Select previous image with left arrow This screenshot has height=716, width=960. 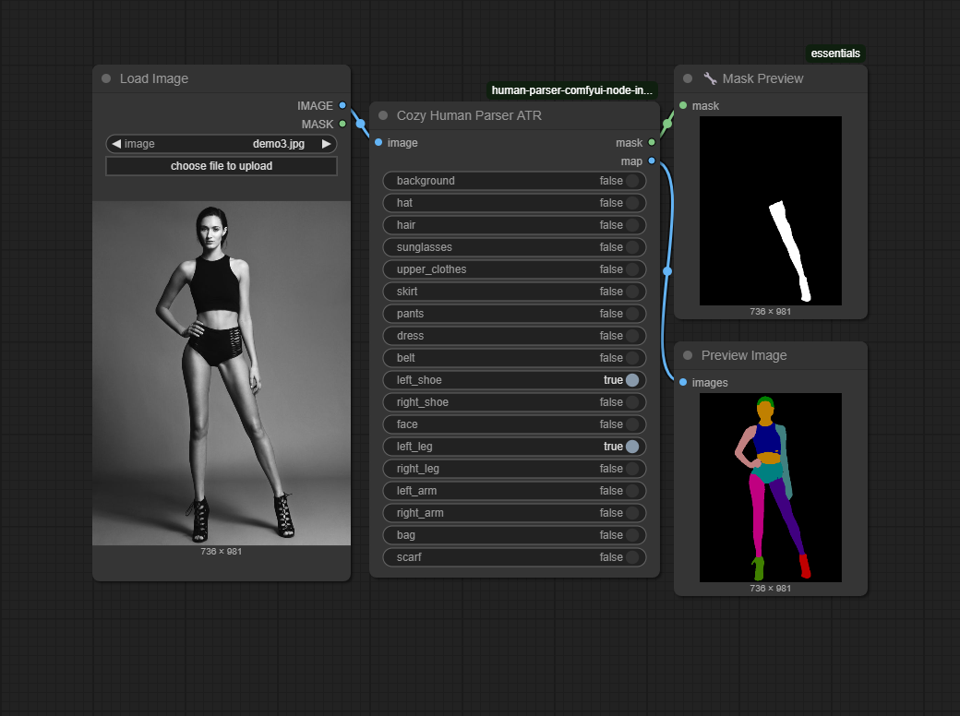(116, 144)
